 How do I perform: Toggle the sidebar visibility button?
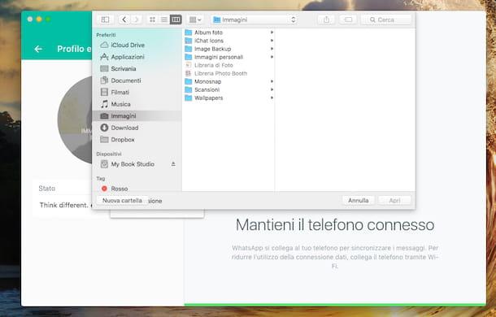pos(105,20)
